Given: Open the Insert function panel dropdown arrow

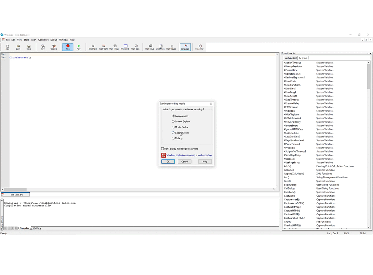Looking at the screenshot, I should tap(368, 53).
